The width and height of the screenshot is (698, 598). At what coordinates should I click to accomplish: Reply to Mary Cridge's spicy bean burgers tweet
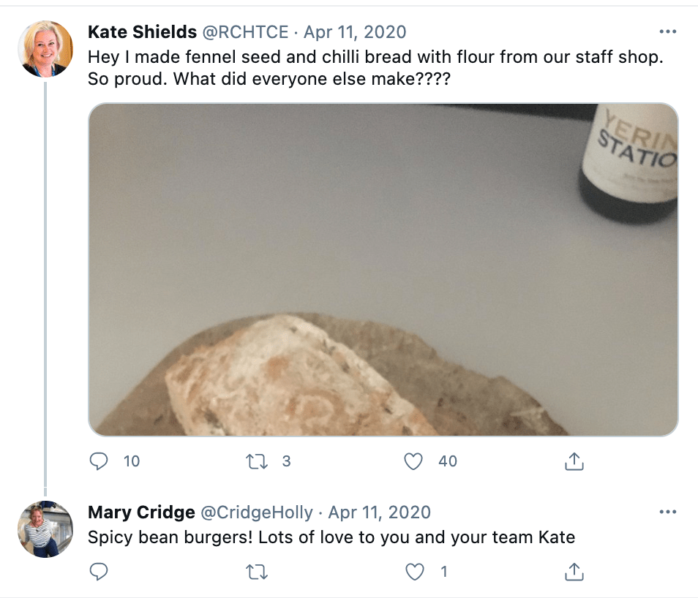(99, 572)
